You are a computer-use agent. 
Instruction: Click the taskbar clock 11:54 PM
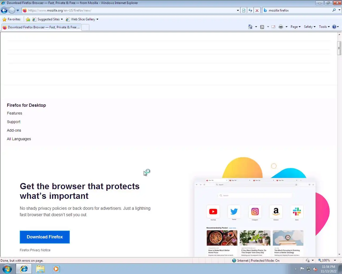click(328, 267)
